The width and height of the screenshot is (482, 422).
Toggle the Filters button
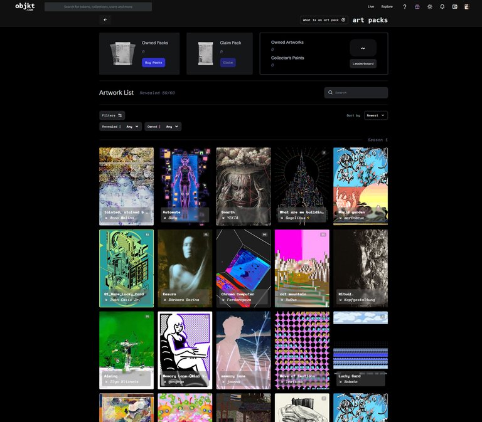point(112,115)
